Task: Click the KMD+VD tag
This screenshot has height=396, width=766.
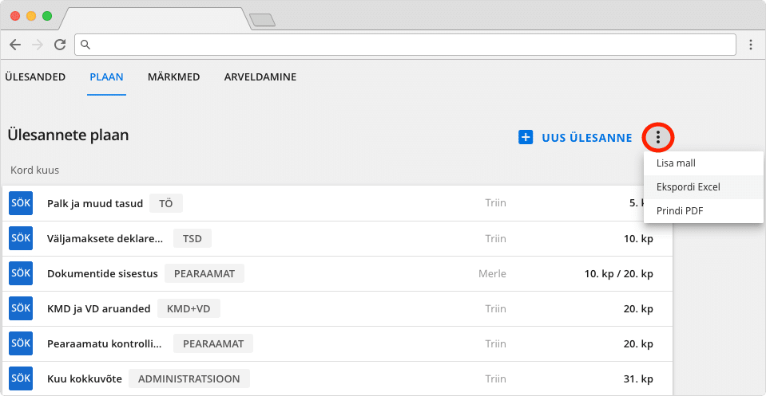Action: pos(189,309)
